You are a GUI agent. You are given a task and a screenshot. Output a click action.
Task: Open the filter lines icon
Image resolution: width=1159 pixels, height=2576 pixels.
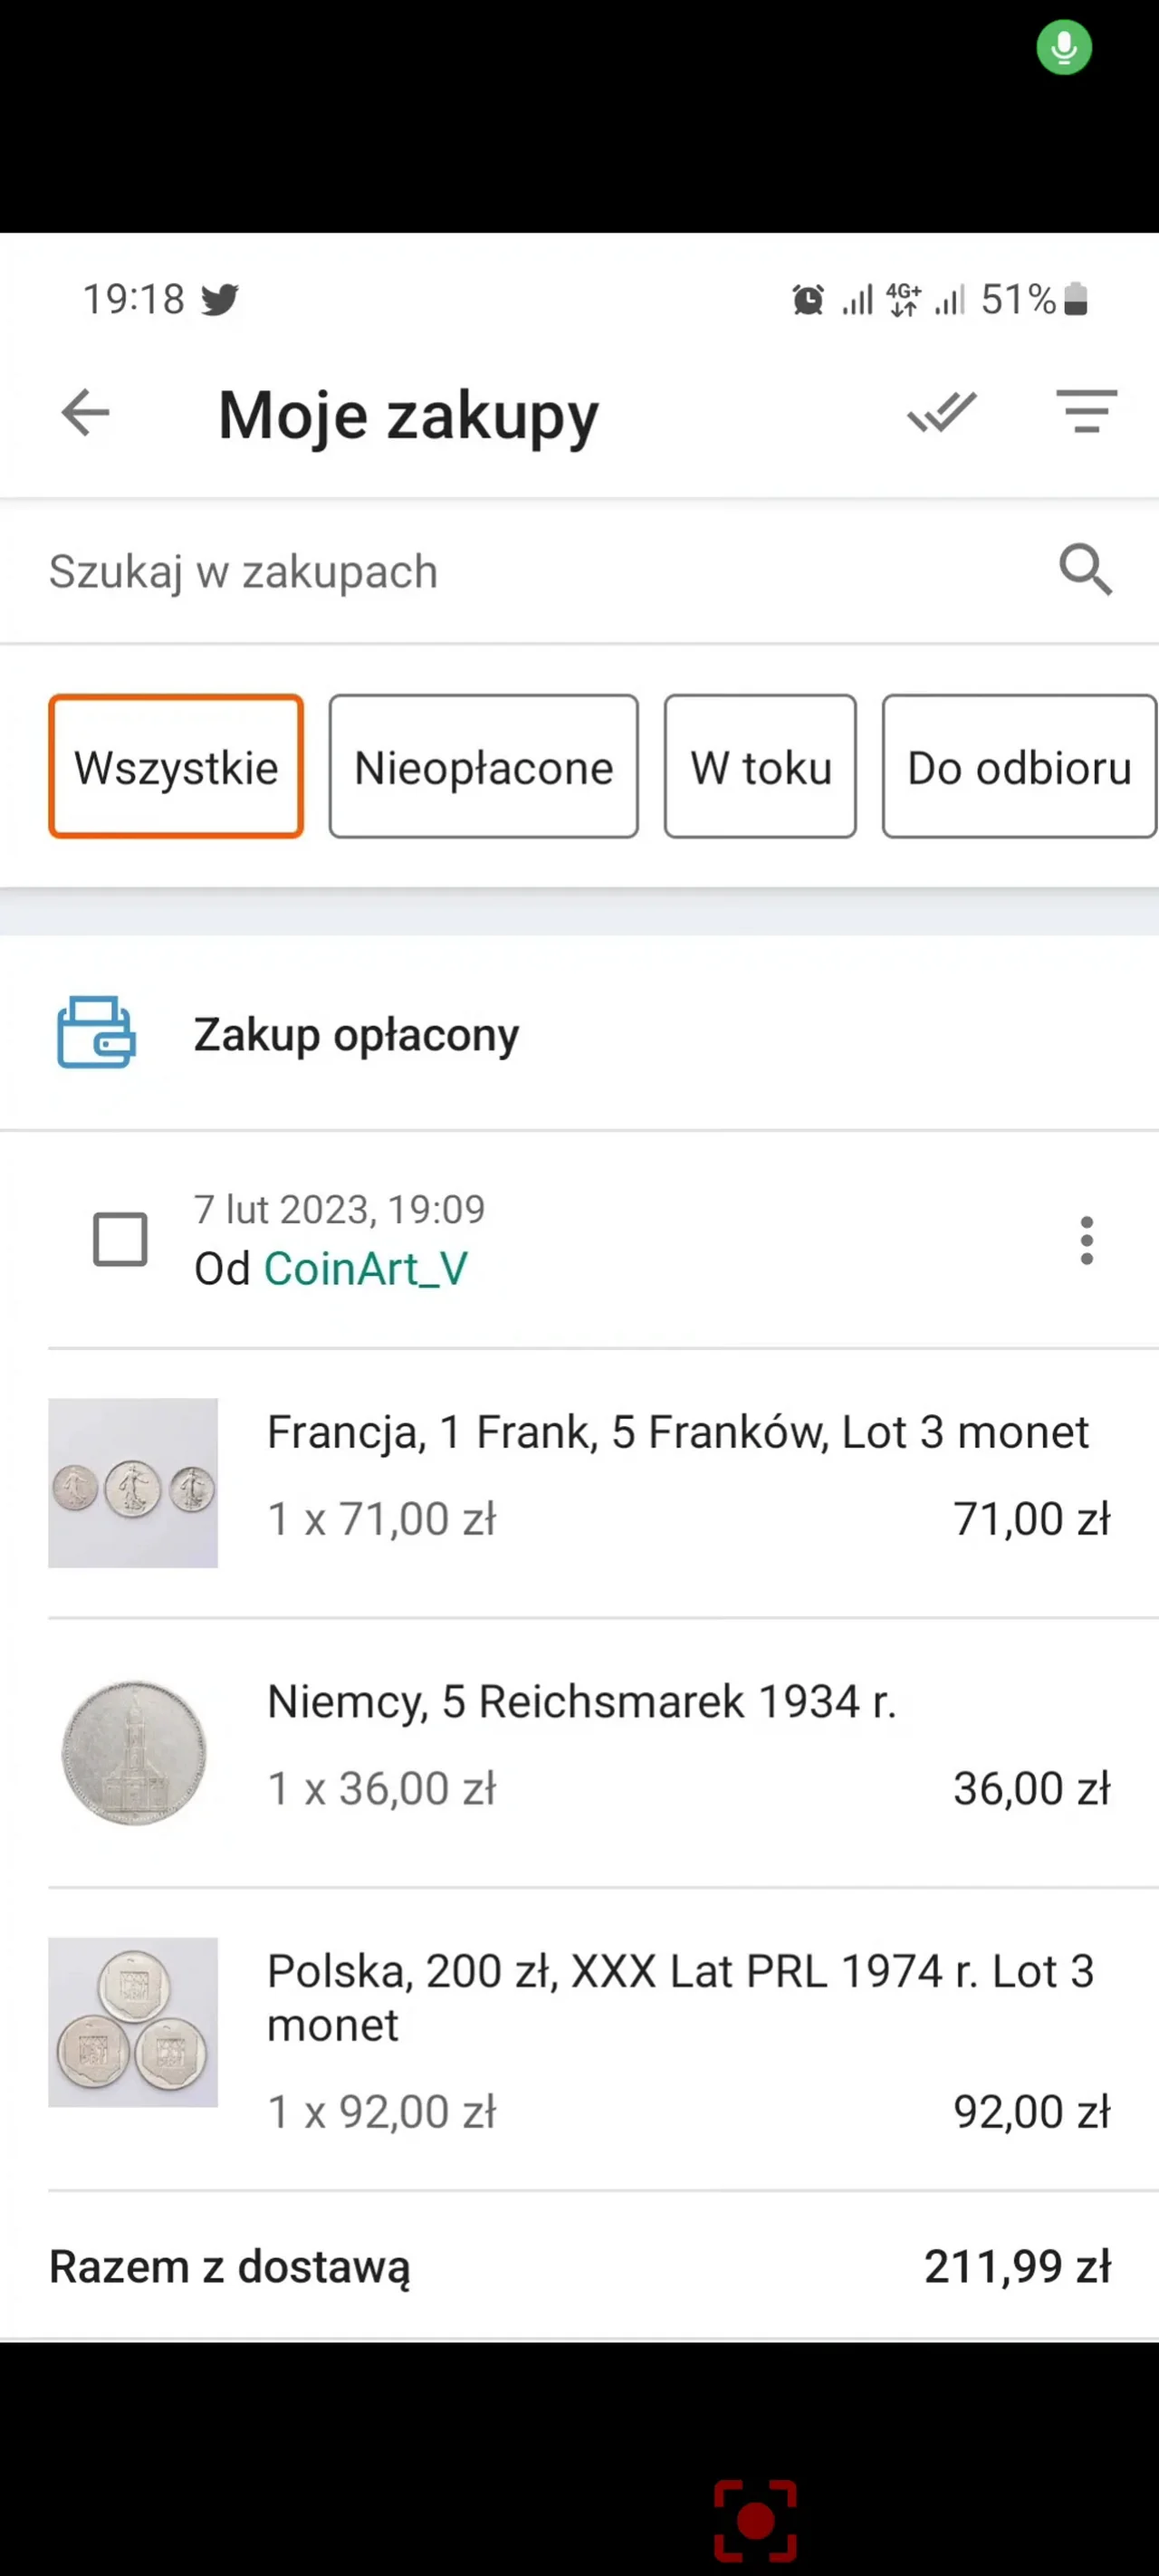pyautogui.click(x=1086, y=412)
